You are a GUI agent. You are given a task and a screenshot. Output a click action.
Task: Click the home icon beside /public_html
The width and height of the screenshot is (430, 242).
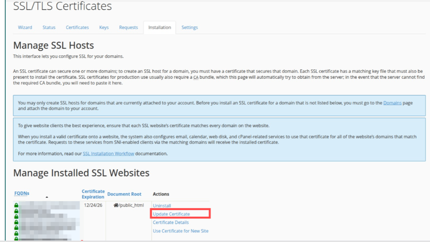[116, 205]
